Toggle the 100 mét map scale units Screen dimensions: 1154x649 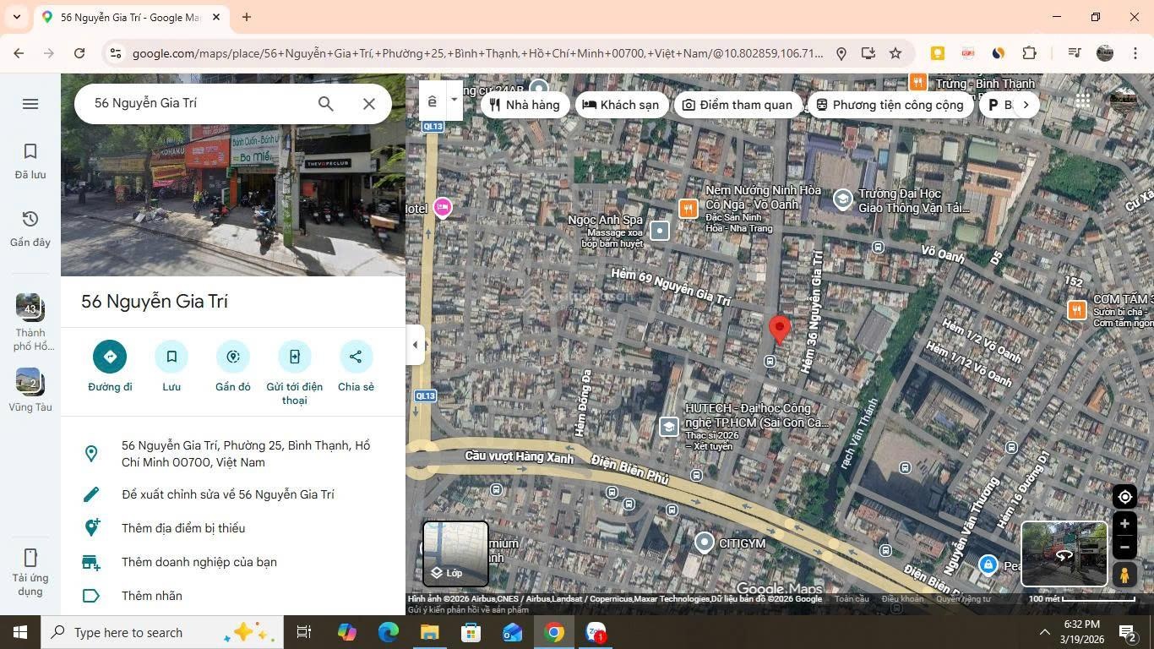[x=1081, y=599]
